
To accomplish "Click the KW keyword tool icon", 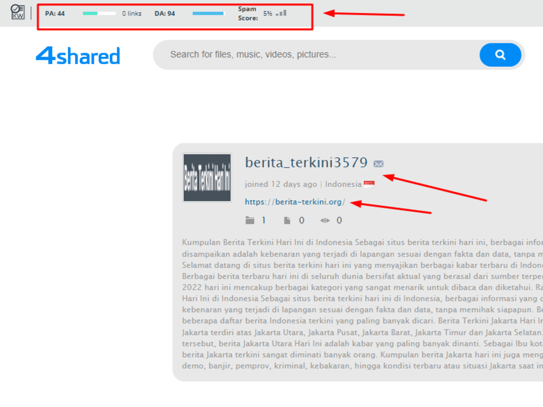I will click(x=17, y=12).
